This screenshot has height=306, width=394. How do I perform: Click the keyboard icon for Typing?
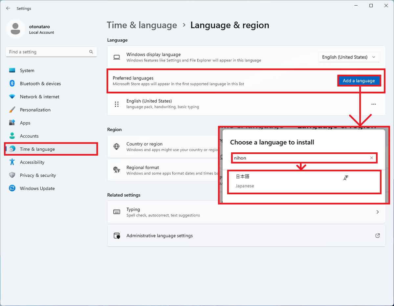(x=117, y=212)
